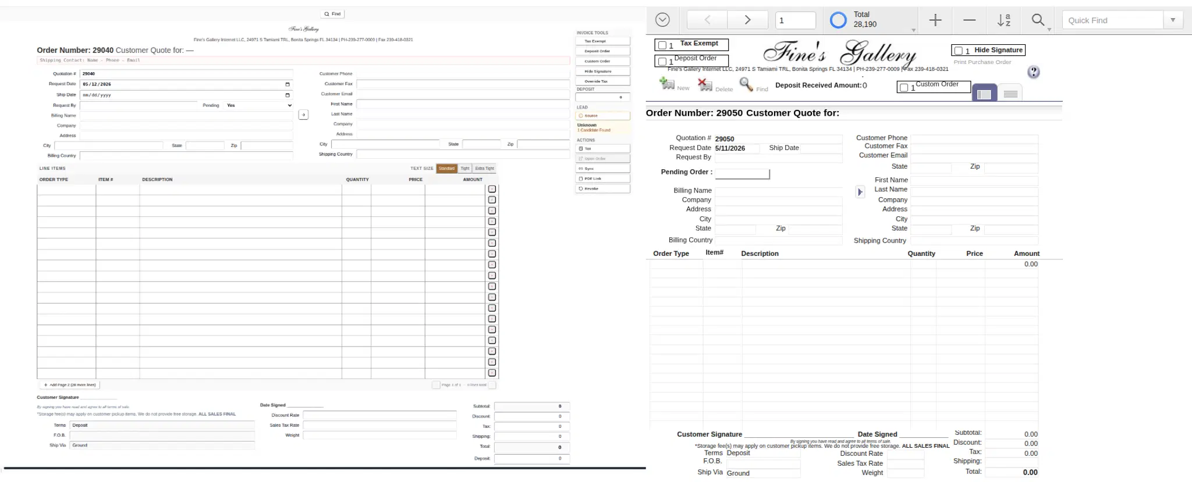Viewport: 1192px width, 482px height.
Task: Click the web form Shipping Country field
Action: coord(463,154)
